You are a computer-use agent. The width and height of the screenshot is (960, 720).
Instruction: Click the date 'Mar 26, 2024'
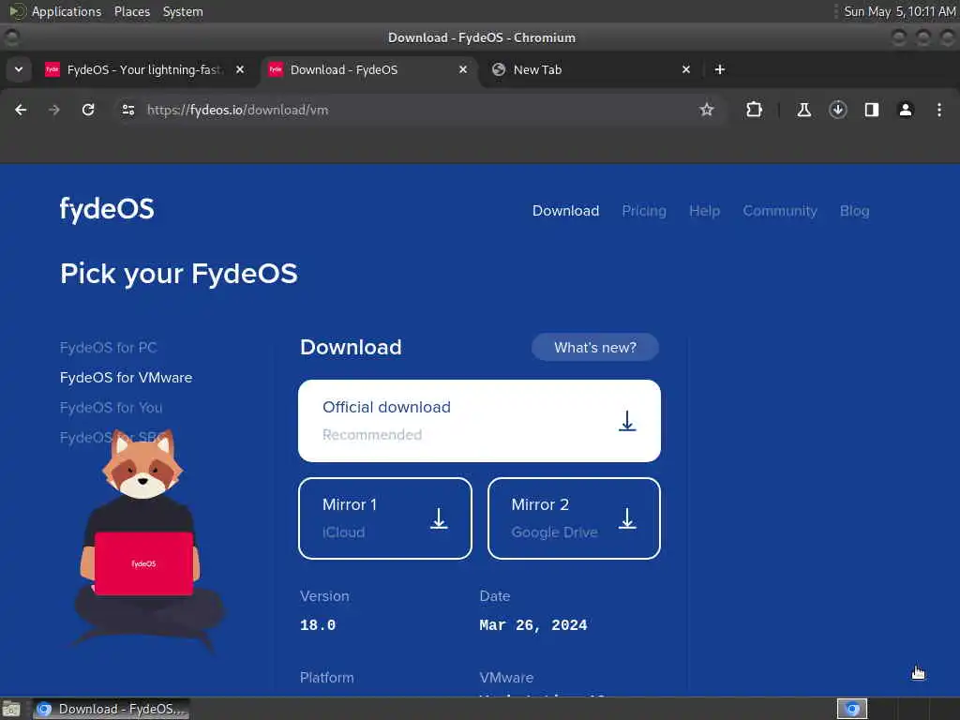pyautogui.click(x=533, y=625)
